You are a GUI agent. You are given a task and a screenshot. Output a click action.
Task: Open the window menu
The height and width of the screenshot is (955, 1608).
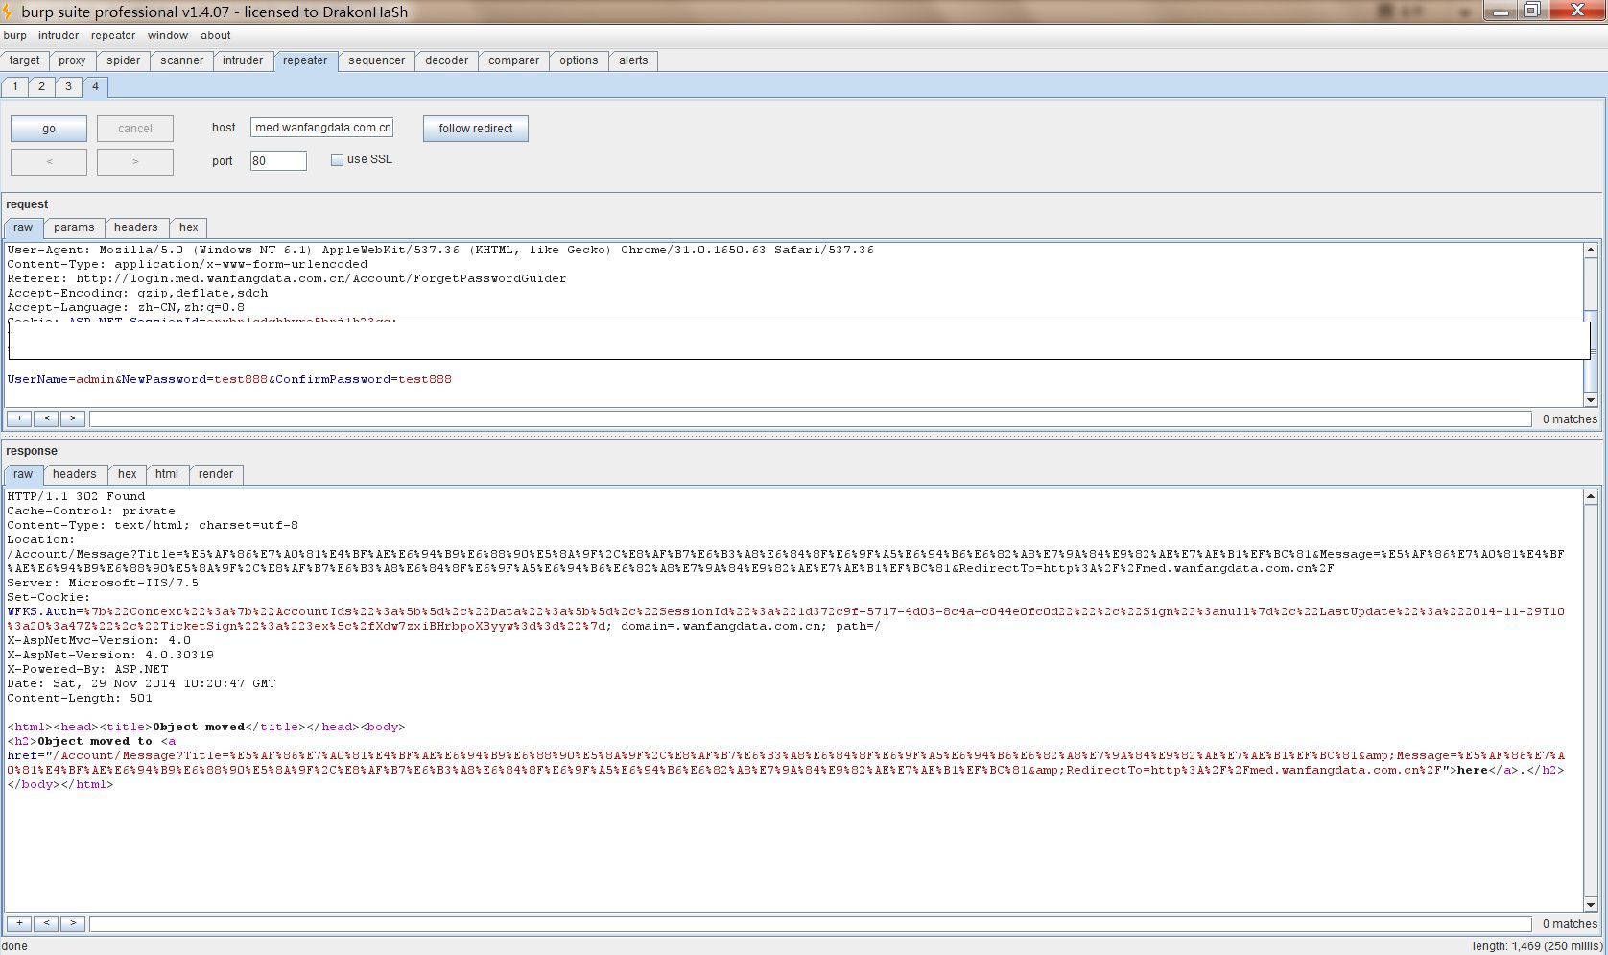pos(168,36)
